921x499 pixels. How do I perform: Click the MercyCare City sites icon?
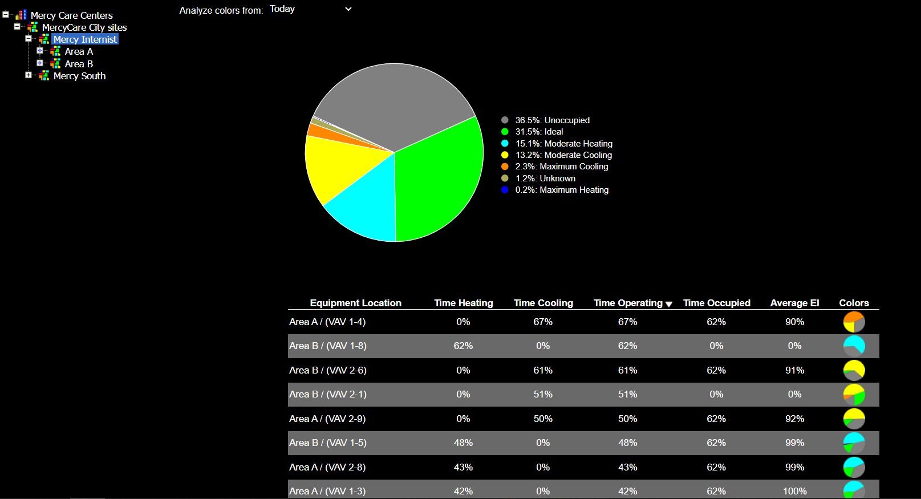[x=33, y=27]
